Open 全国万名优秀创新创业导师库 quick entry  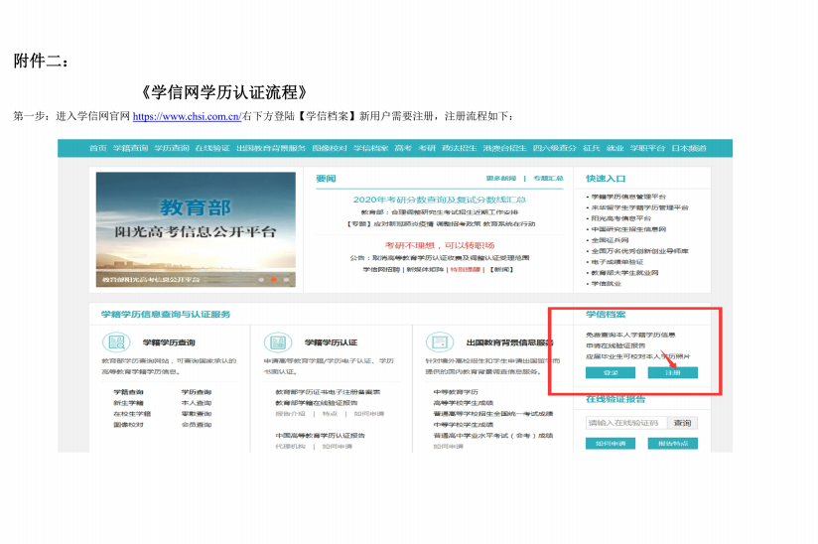click(639, 251)
